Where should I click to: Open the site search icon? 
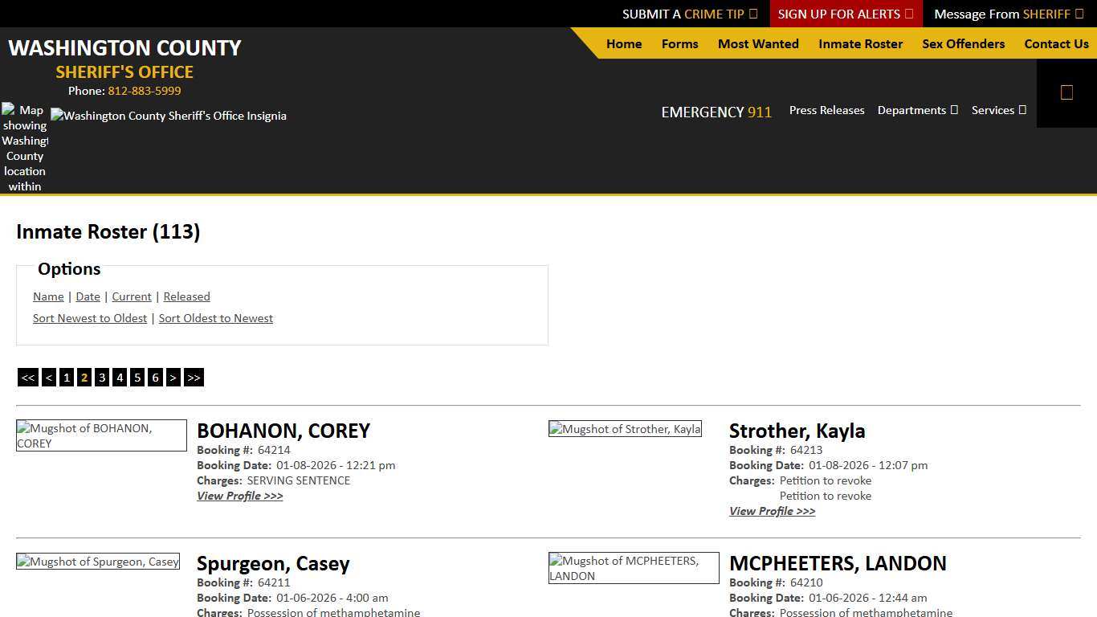coord(1066,92)
